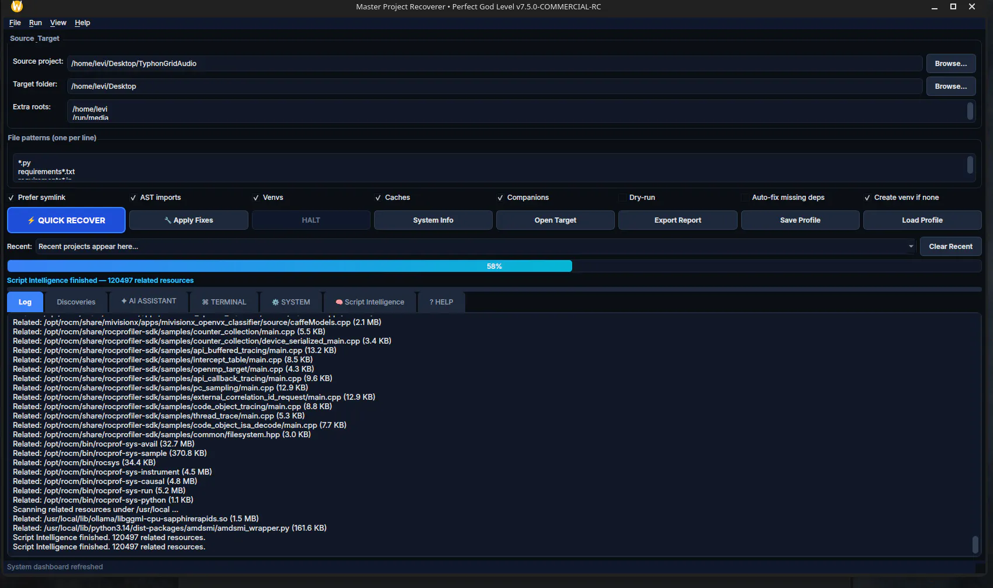
Task: Browse for the Source project folder
Action: [x=951, y=64]
